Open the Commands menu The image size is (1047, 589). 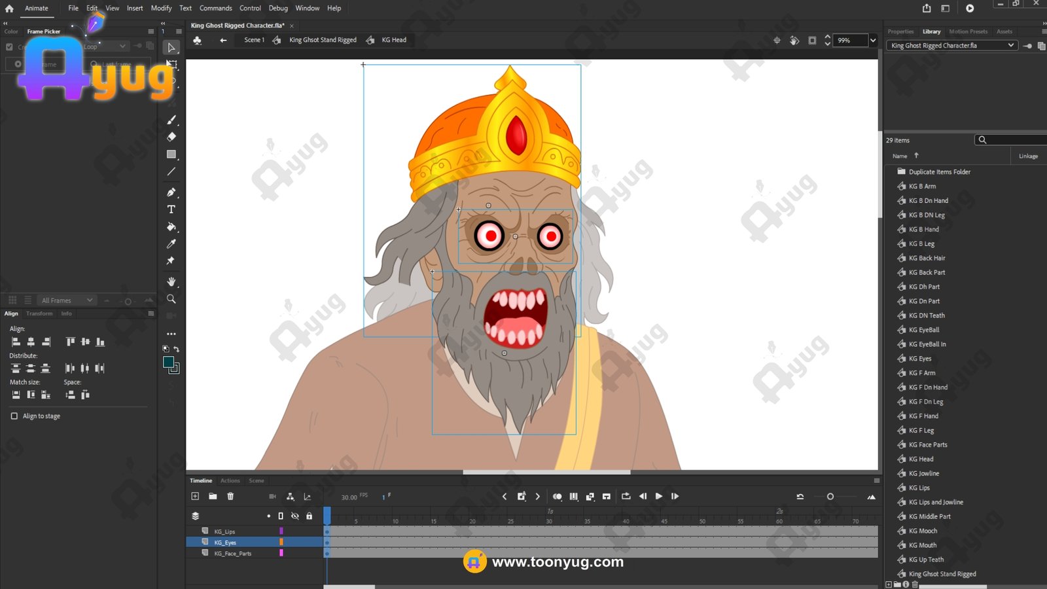click(x=216, y=8)
